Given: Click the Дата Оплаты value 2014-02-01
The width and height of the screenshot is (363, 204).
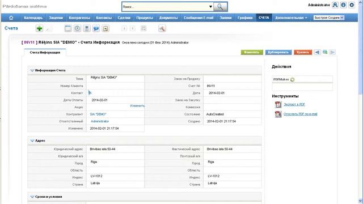Looking at the screenshot, I should [99, 100].
